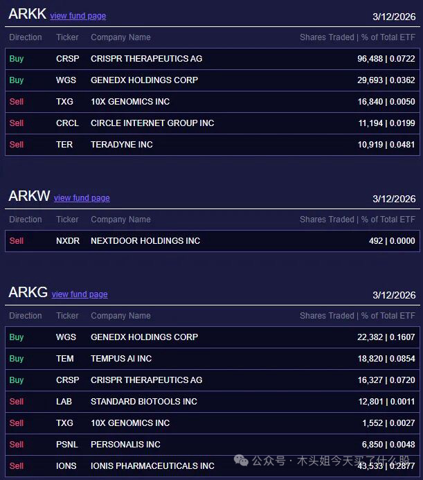This screenshot has width=423, height=480.
Task: Open ARKK view fund page link
Action: pyautogui.click(x=78, y=16)
